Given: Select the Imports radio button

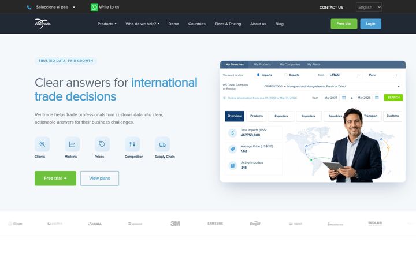Looking at the screenshot, I should pos(258,75).
